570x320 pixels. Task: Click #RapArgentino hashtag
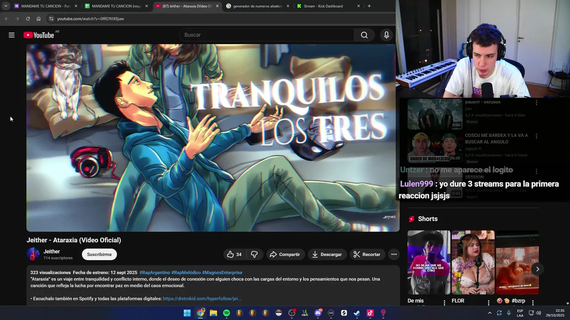click(x=155, y=272)
